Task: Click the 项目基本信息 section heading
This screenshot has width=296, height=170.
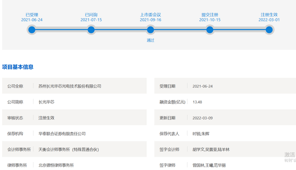Action: pyautogui.click(x=18, y=67)
